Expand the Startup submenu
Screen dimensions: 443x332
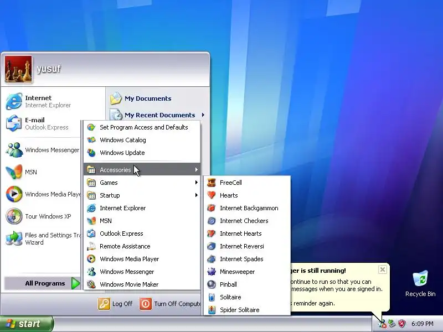[142, 195]
